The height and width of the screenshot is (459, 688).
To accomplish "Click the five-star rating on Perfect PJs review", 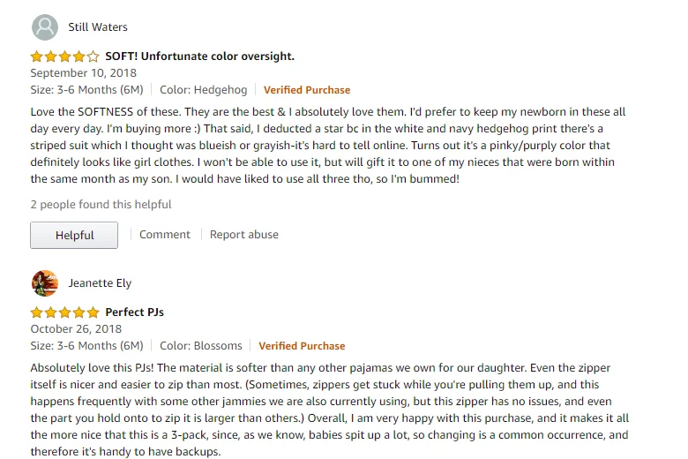I will [64, 312].
